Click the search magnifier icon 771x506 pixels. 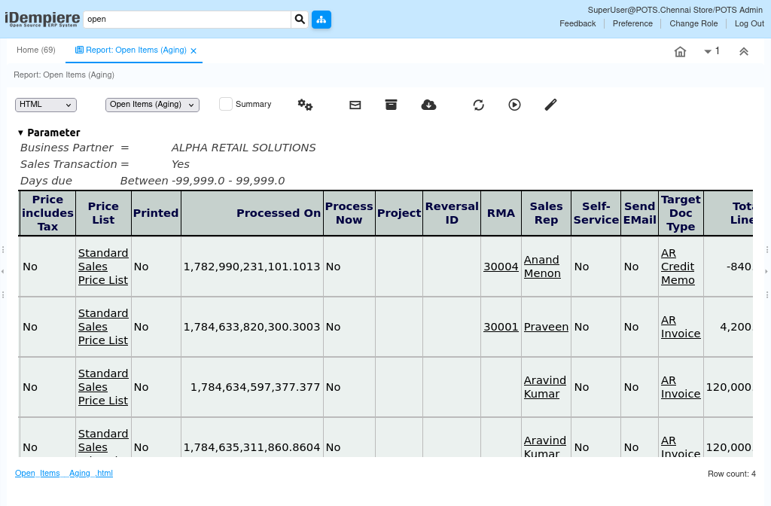click(300, 19)
